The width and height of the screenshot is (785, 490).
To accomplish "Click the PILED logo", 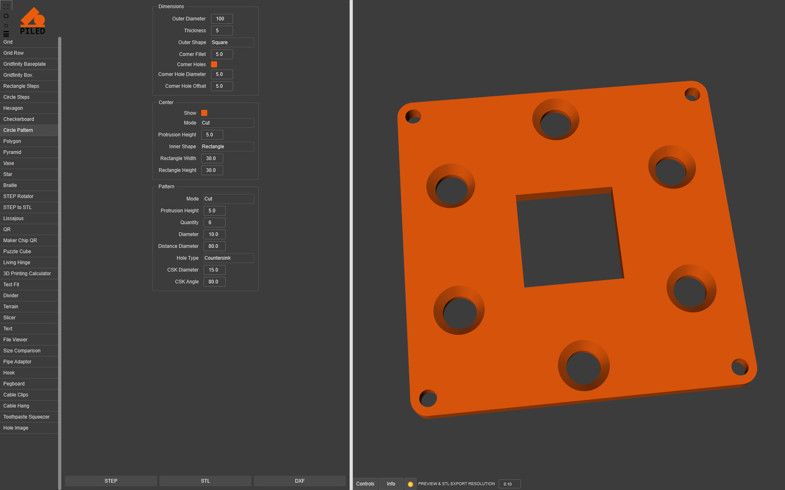I will 33,21.
